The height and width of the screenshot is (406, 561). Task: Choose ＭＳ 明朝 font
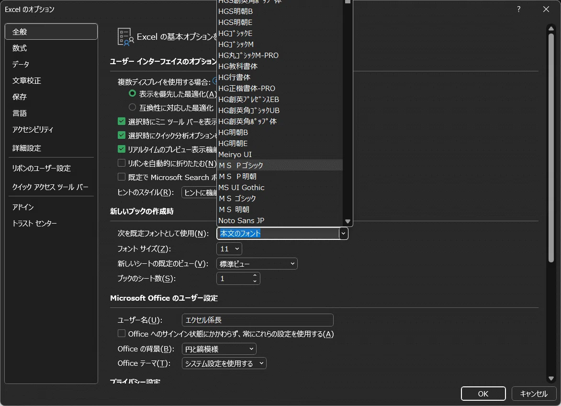(x=280, y=209)
